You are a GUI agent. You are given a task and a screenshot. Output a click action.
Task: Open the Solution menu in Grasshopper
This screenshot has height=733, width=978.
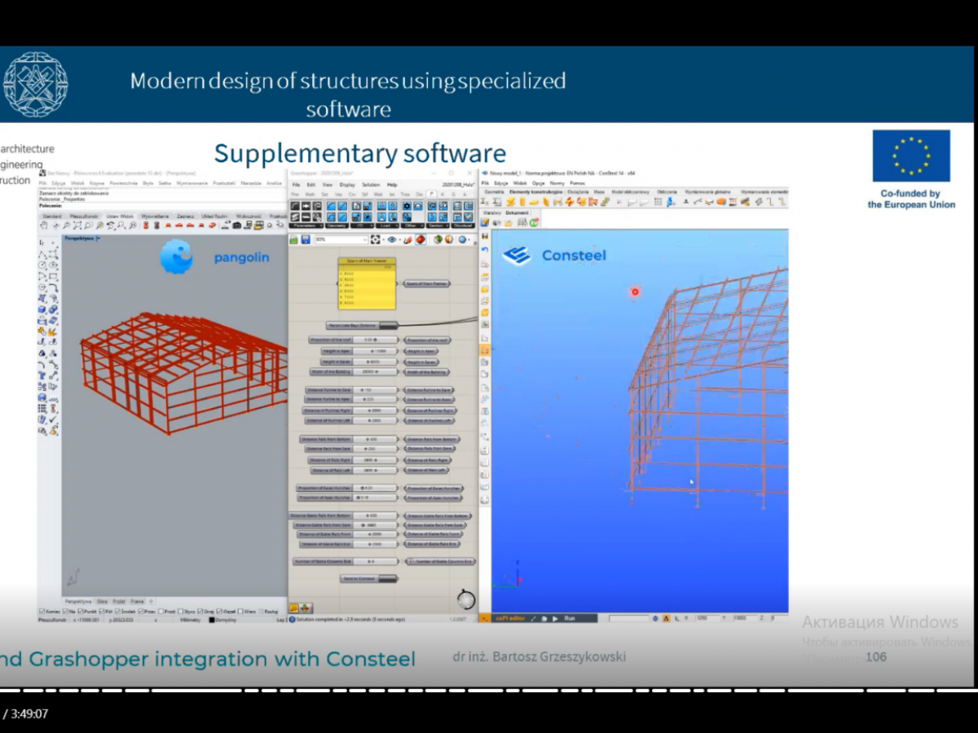tap(370, 185)
